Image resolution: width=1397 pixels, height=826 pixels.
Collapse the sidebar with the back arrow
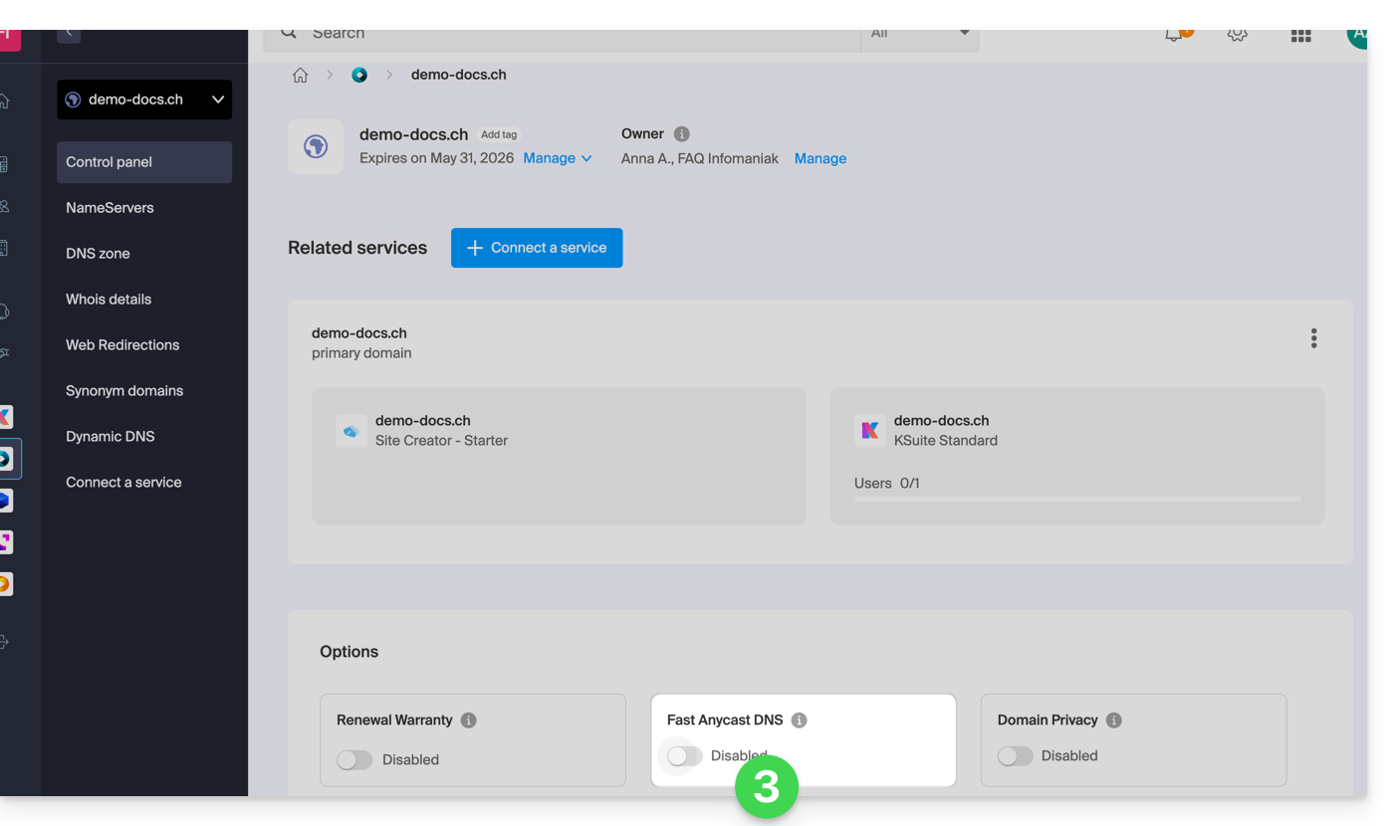pyautogui.click(x=69, y=34)
